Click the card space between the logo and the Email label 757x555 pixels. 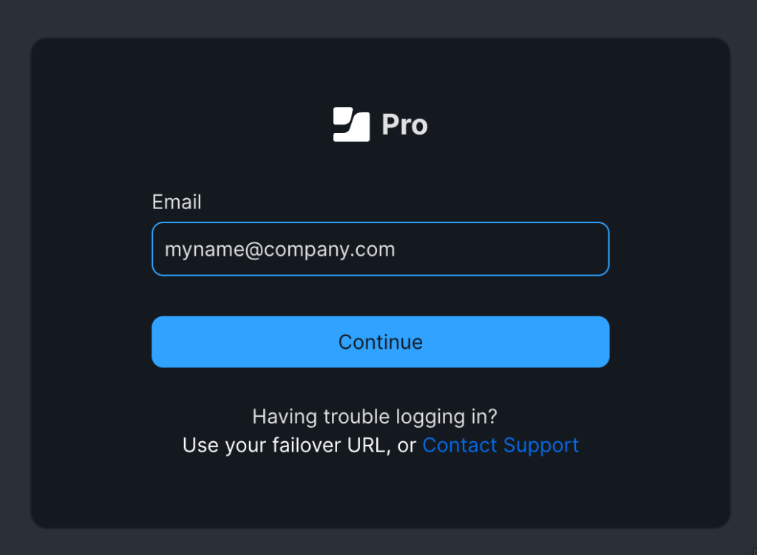(381, 166)
